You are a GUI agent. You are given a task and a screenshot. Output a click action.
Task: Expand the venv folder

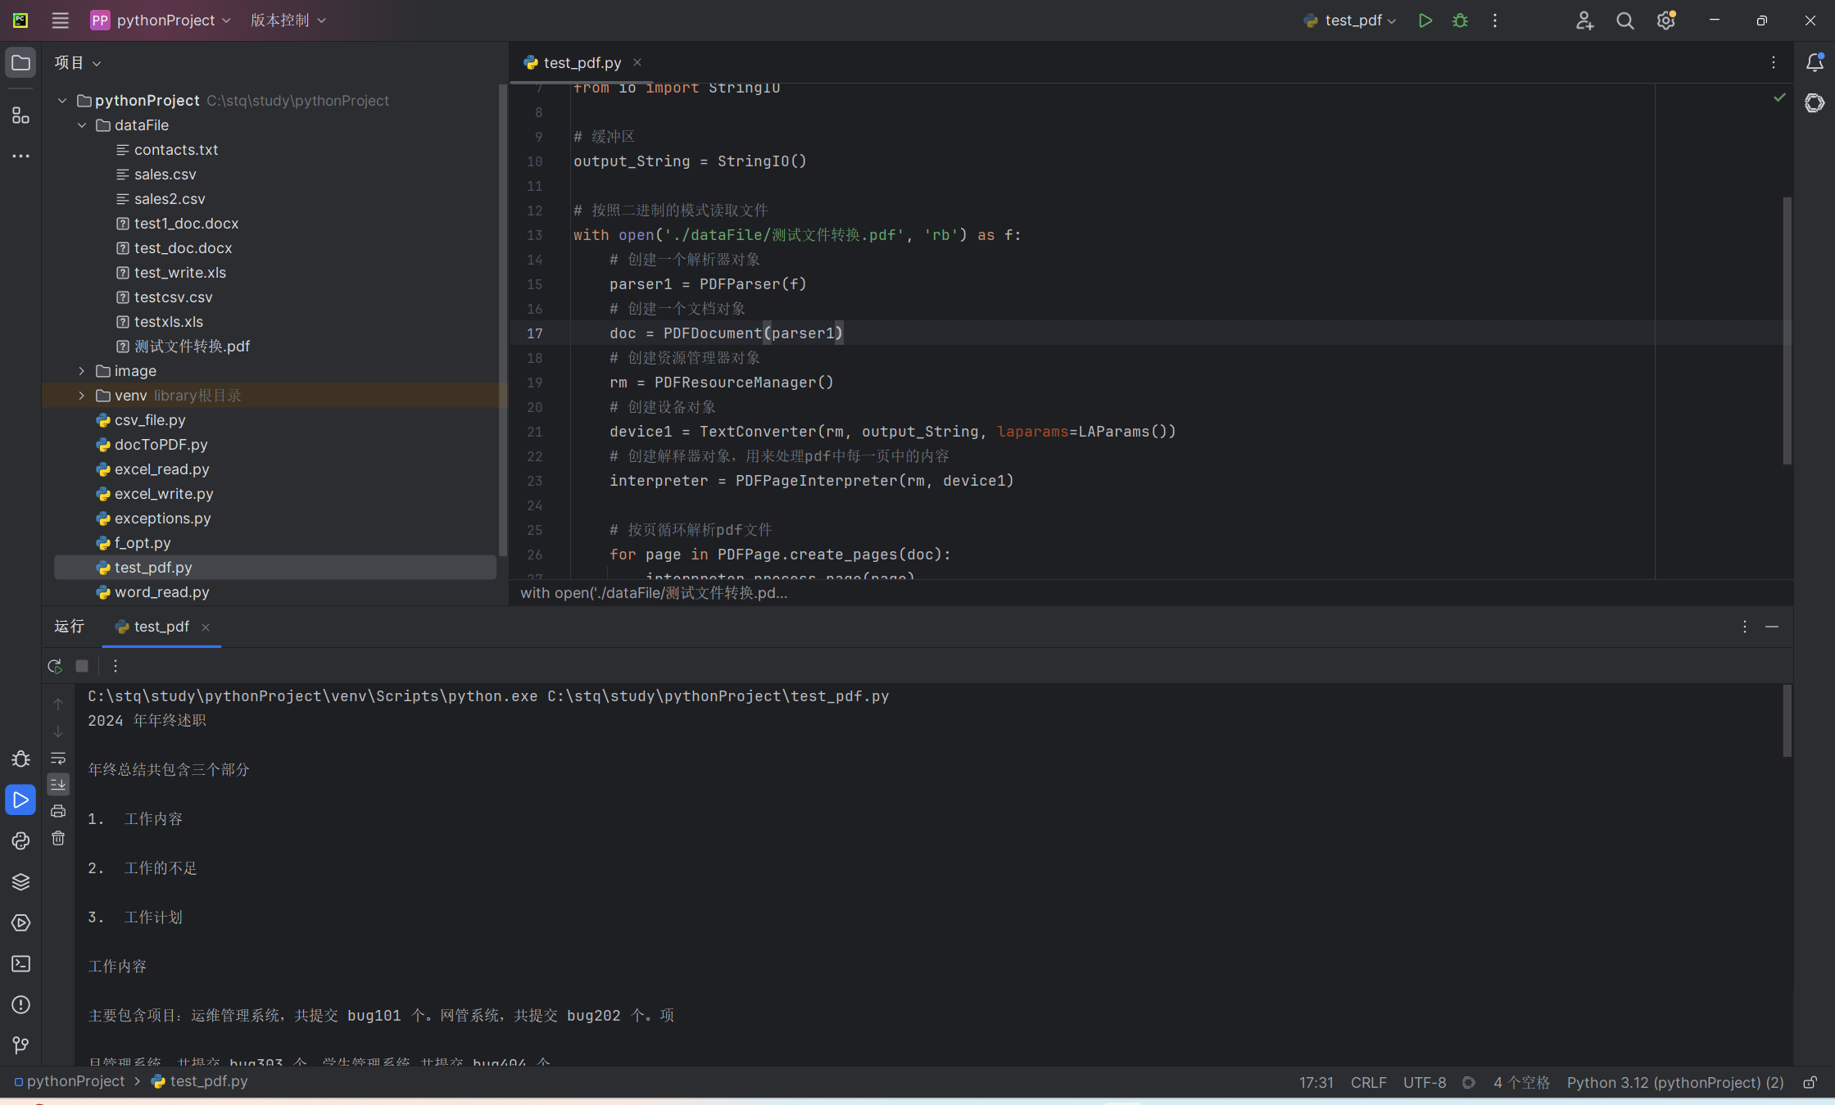pos(81,396)
